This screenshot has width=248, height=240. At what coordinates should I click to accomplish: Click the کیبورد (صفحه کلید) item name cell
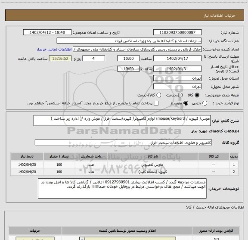coord(152,172)
